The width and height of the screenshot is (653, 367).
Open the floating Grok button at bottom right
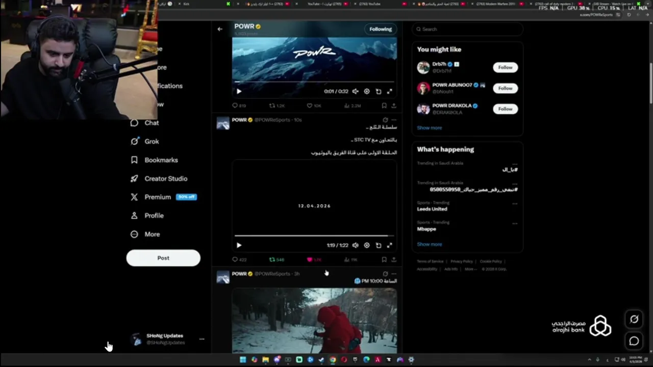click(634, 319)
